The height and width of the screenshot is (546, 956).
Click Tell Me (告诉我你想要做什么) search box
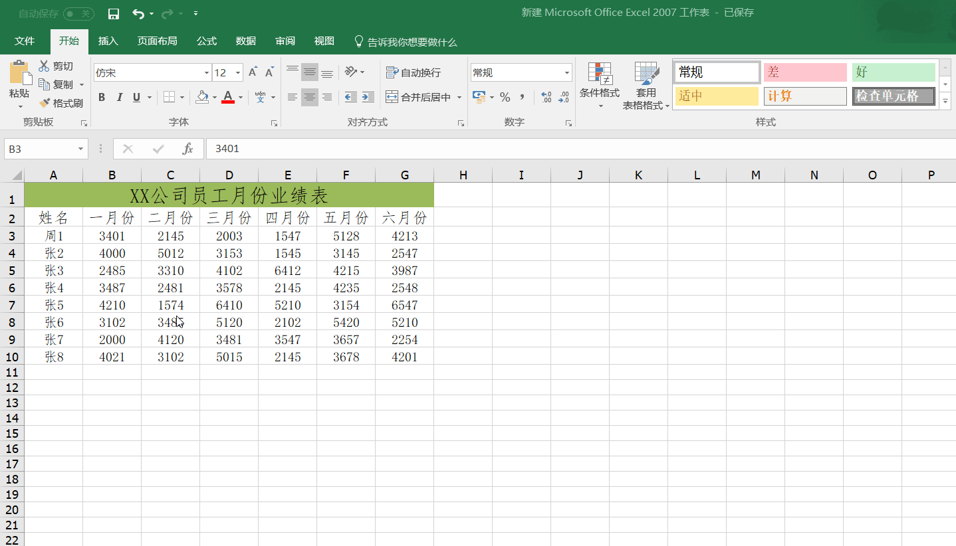pyautogui.click(x=406, y=42)
